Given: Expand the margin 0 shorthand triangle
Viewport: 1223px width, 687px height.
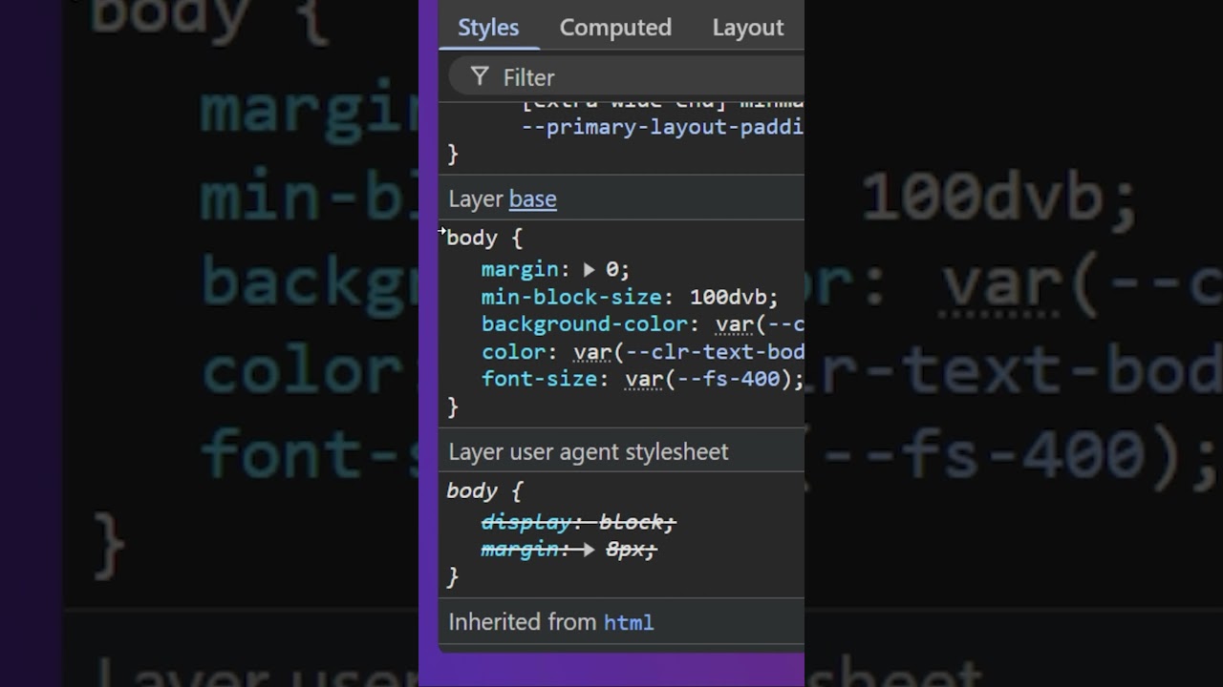Looking at the screenshot, I should tap(590, 270).
